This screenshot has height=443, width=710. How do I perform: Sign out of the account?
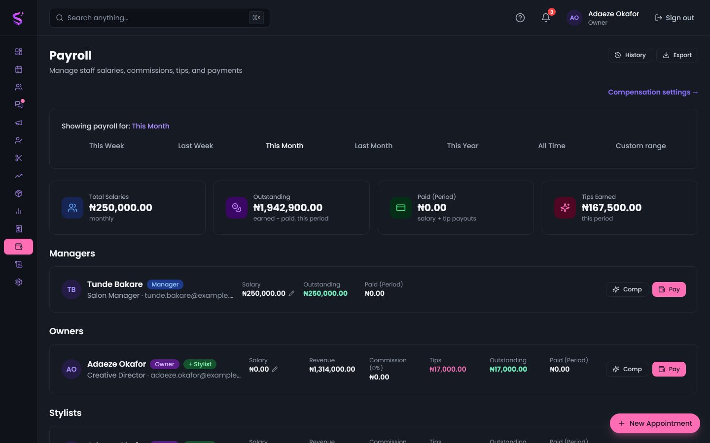point(674,18)
